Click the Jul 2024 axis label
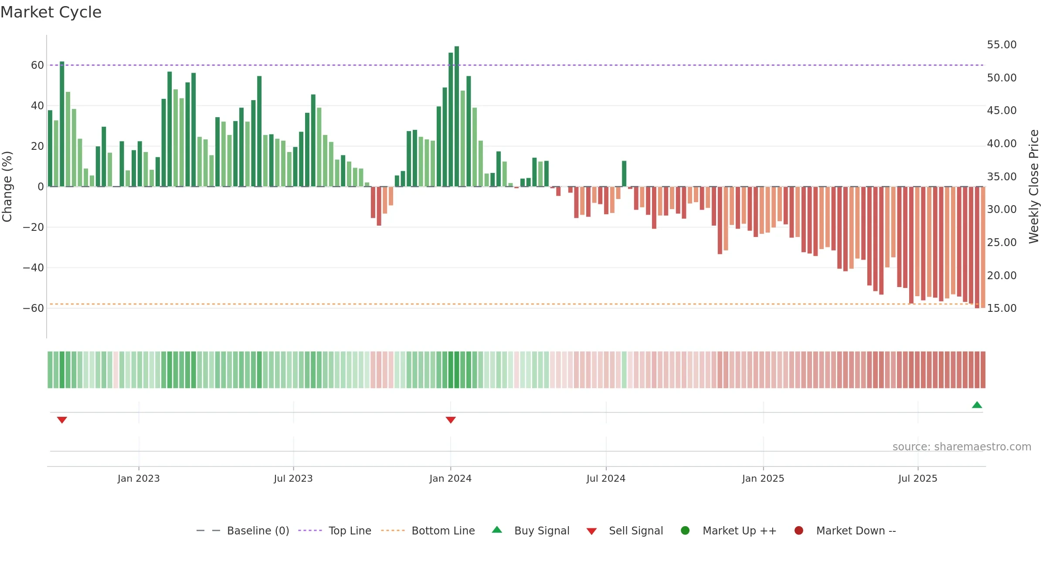This screenshot has width=1046, height=588. (606, 478)
